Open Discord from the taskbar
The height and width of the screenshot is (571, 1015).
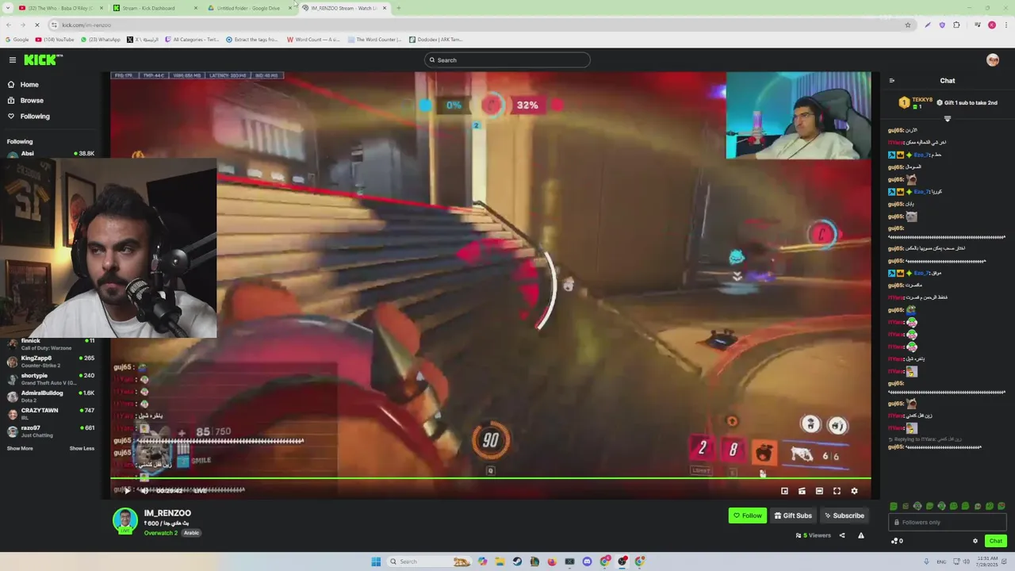coord(587,561)
